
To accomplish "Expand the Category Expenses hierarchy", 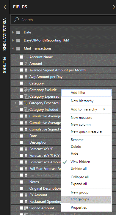I will [15, 103].
